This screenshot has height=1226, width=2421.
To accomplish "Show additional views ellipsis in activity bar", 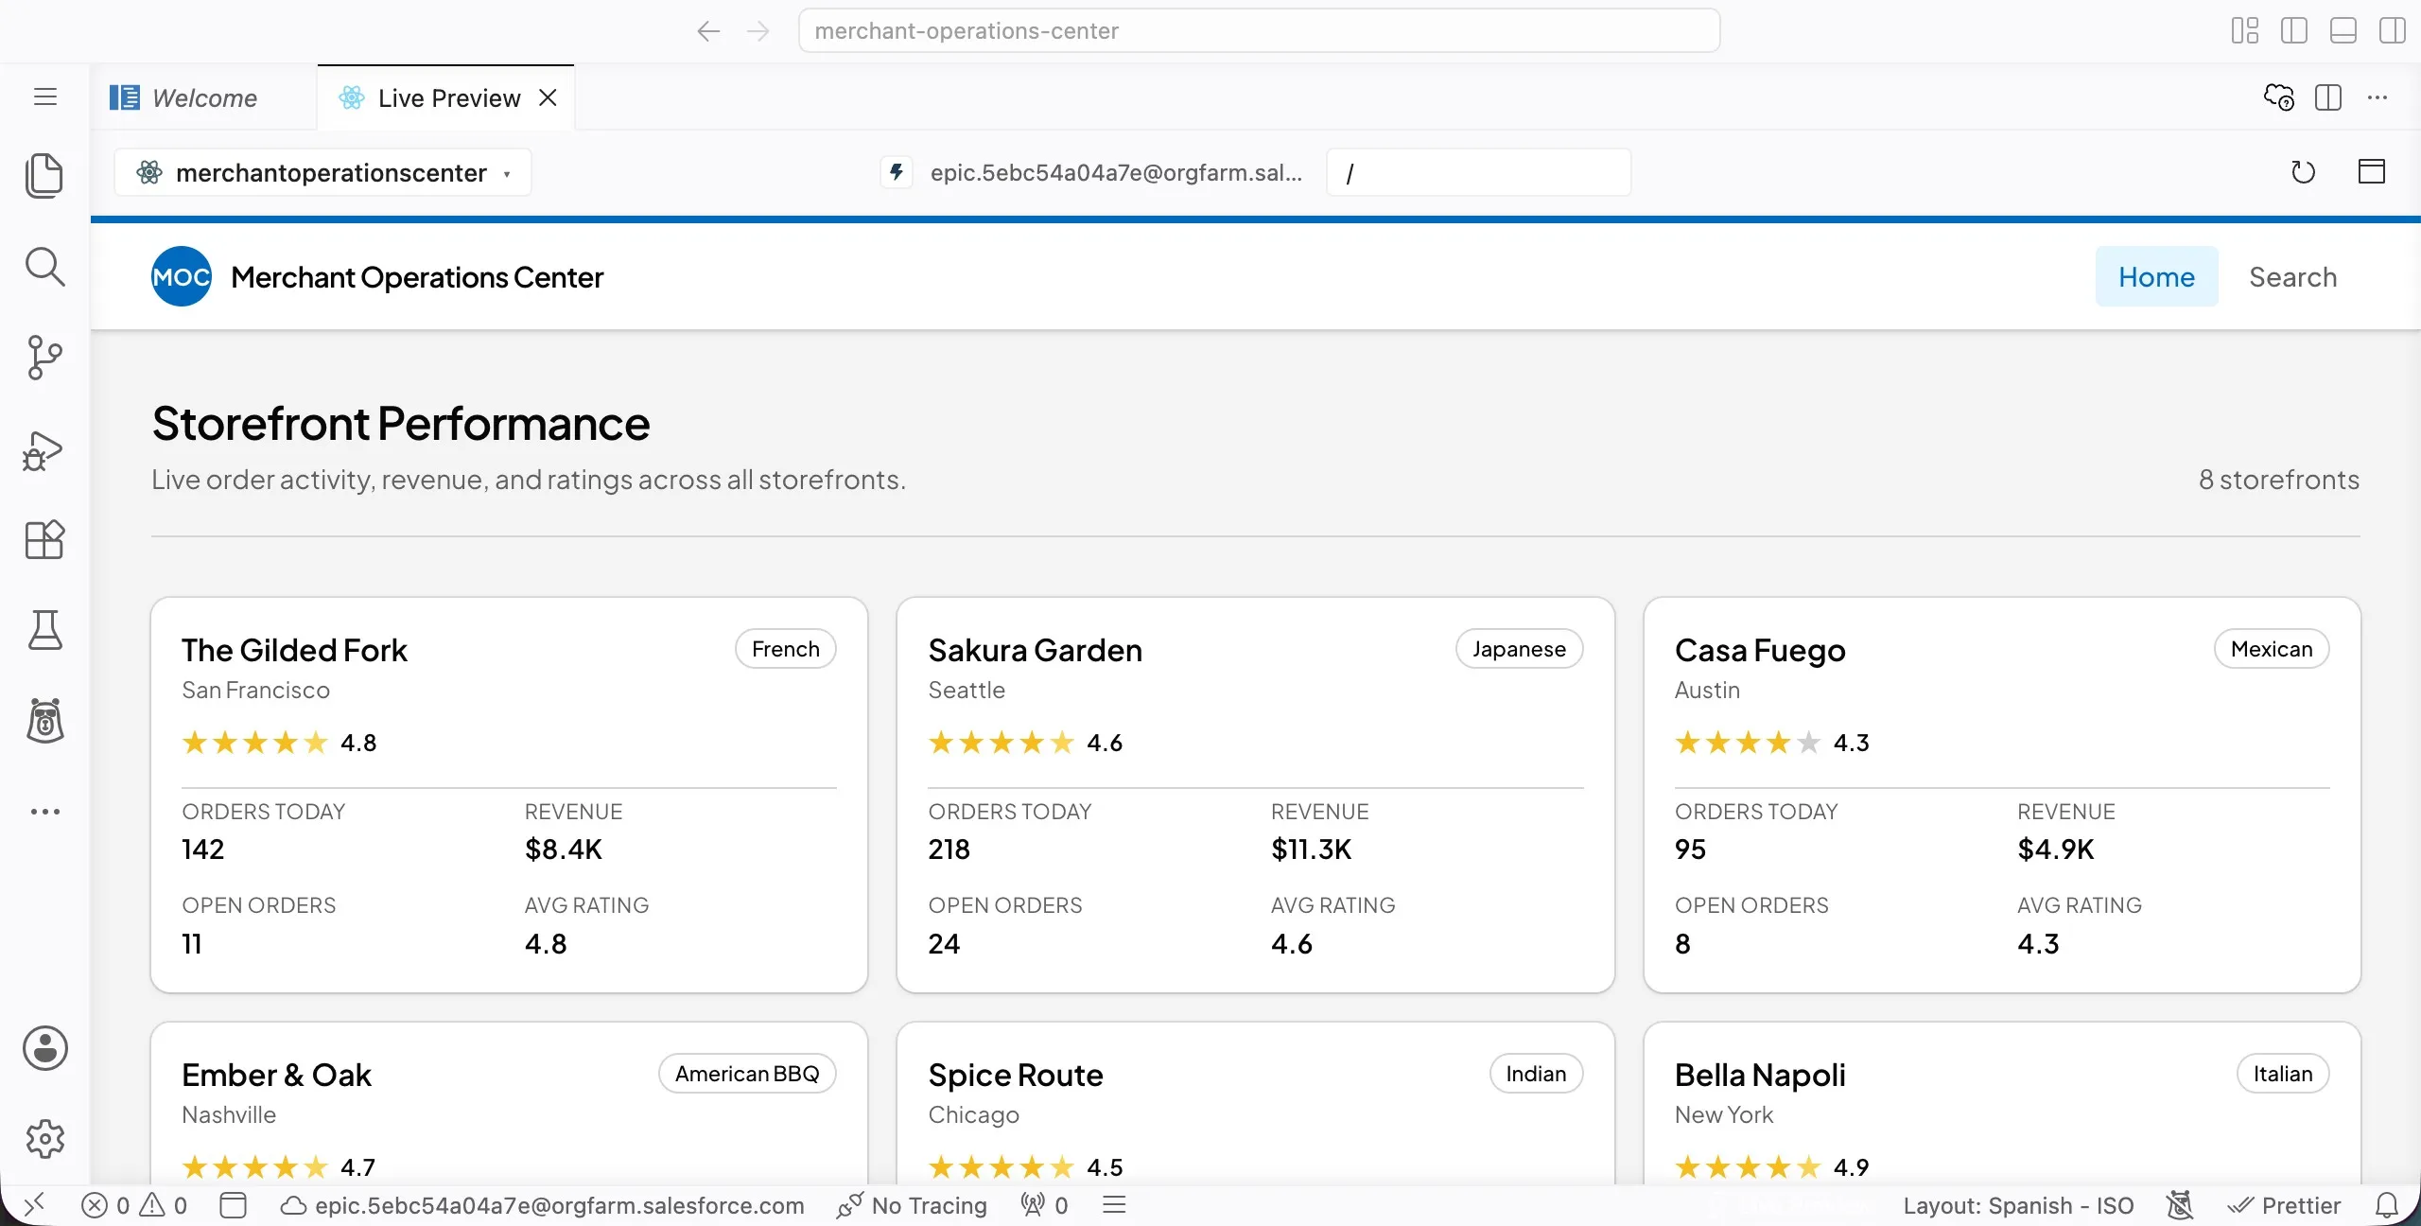I will [x=44, y=812].
